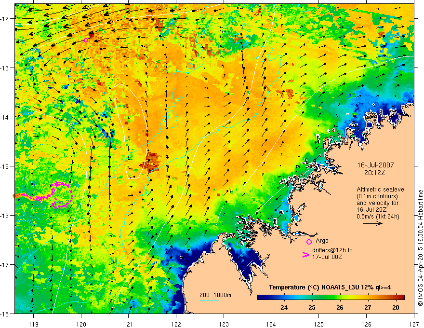
Task: Click the 124 longitude axis label
Action: click(271, 324)
